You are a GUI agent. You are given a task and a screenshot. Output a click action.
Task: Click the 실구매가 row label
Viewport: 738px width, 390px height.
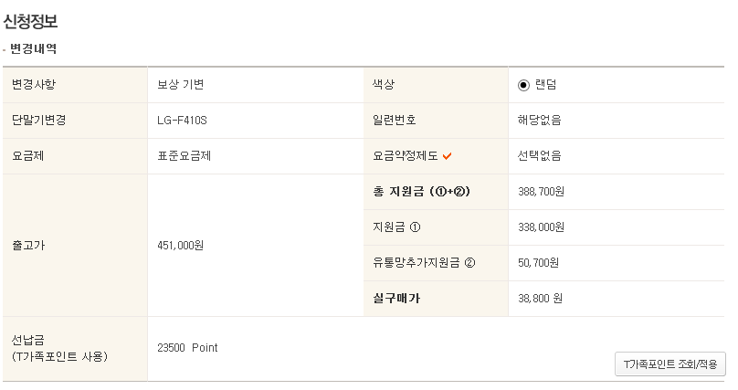pos(396,299)
